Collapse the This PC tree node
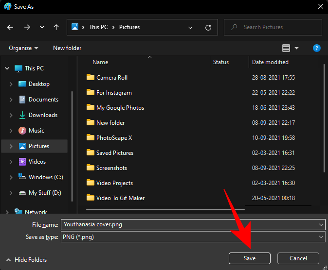This screenshot has height=270, width=328. [x=7, y=68]
